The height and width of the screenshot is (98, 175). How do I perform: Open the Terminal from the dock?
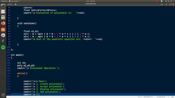pos(3,5)
